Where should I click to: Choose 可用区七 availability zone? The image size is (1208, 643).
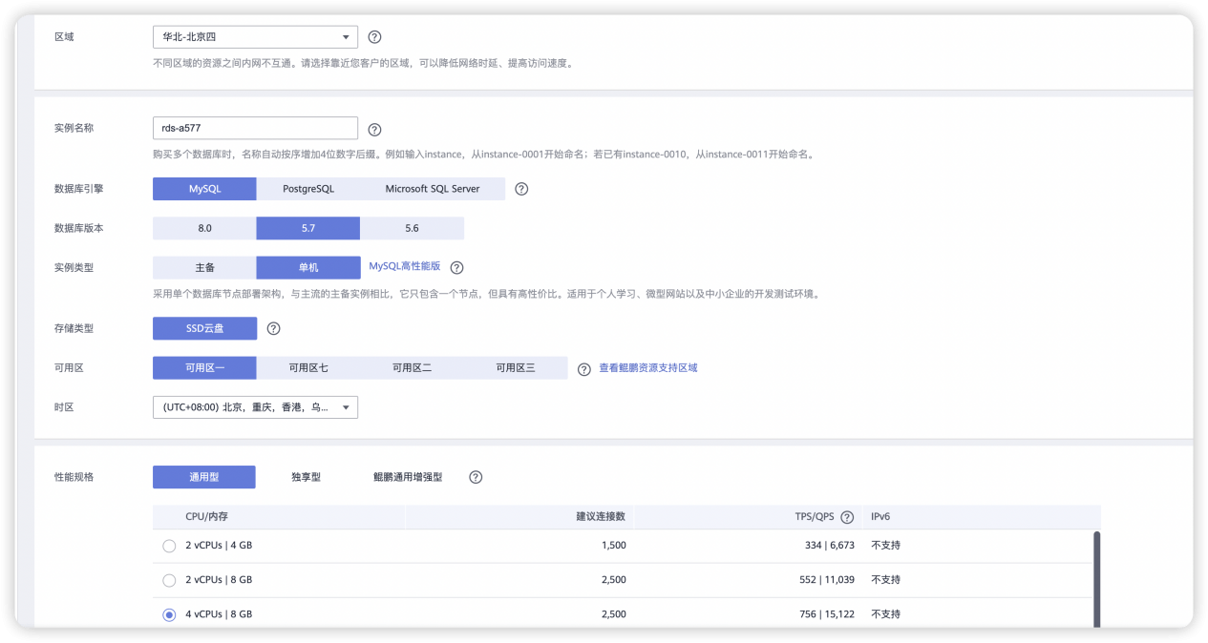click(308, 368)
